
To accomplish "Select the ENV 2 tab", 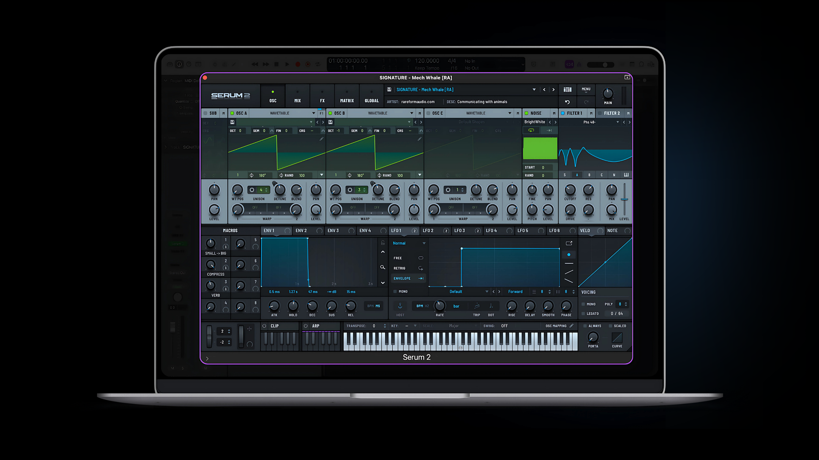I will 308,231.
